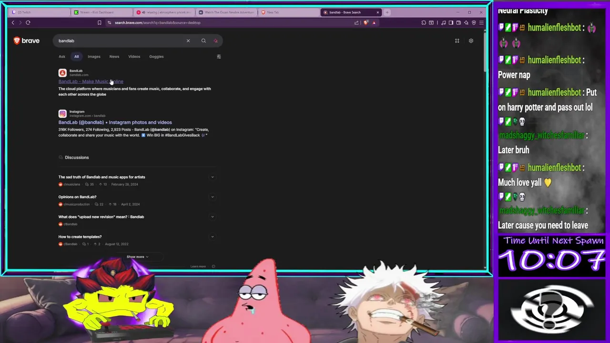Click the r/musicproduction subreddit label
The image size is (610, 343).
(76, 204)
